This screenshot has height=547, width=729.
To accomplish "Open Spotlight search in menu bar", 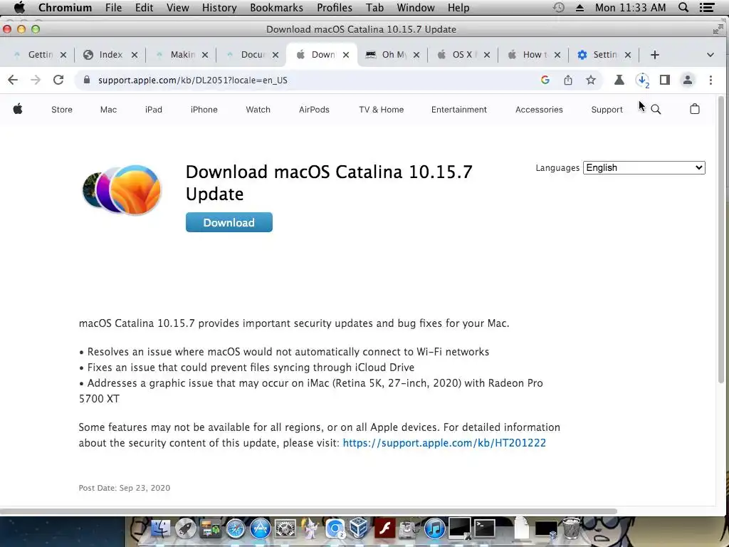I will (683, 7).
